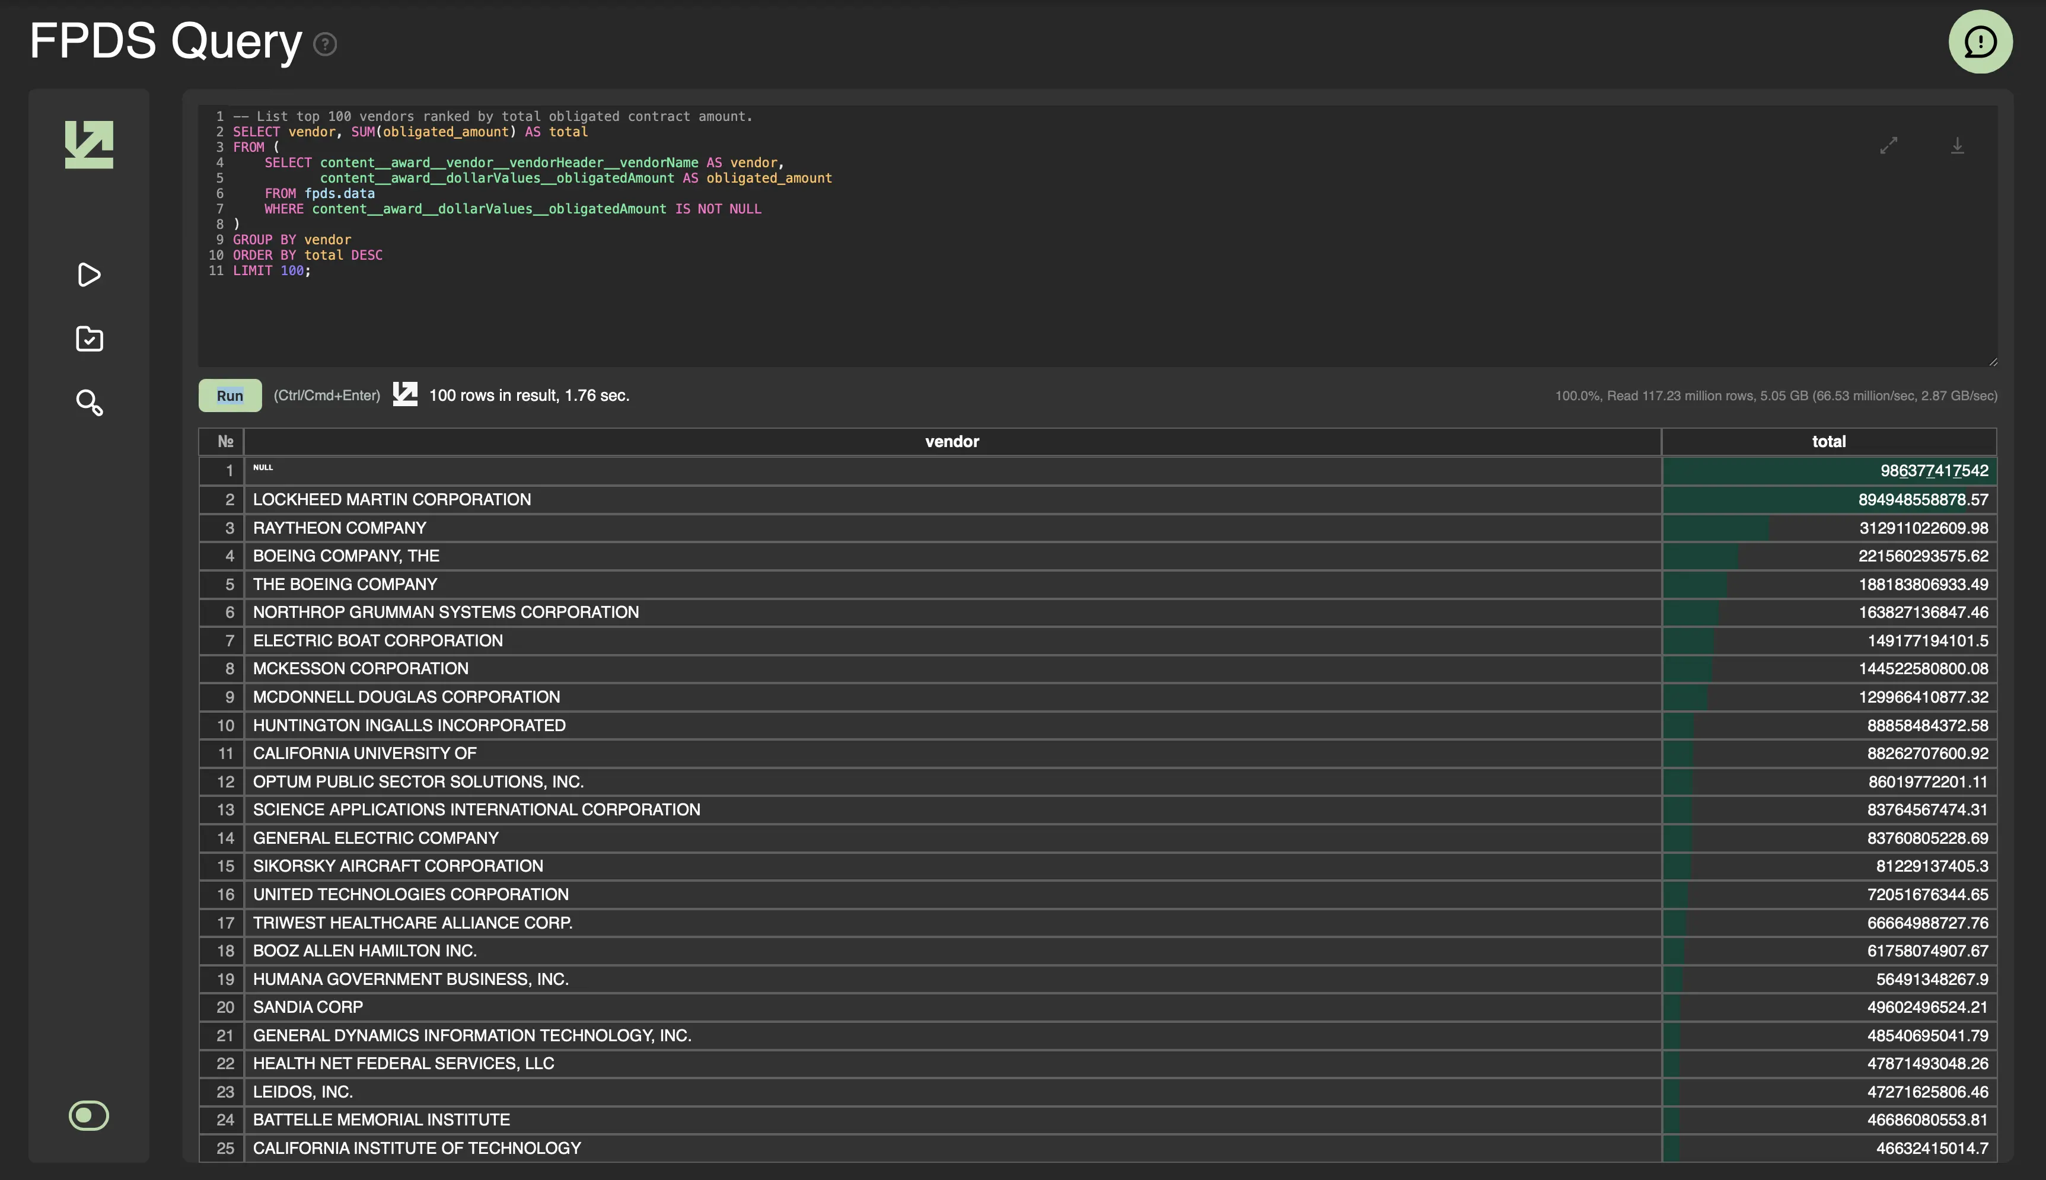Image resolution: width=2046 pixels, height=1180 pixels.
Task: Select the NULL vendor cell in row 1
Action: point(952,471)
